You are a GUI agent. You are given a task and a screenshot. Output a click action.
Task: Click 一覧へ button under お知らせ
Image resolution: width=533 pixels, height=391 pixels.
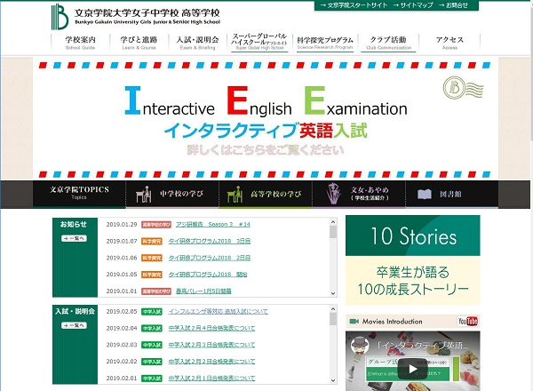click(74, 238)
